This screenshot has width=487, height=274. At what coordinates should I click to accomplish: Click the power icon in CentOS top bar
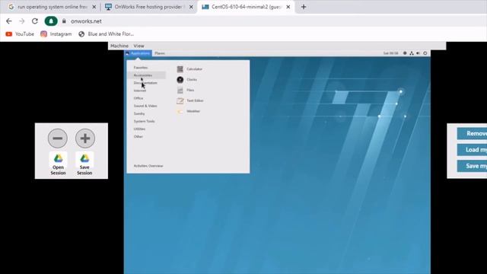click(x=425, y=53)
